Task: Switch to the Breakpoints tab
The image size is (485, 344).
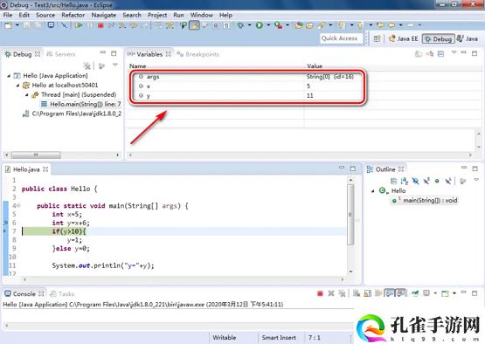Action: (x=198, y=54)
